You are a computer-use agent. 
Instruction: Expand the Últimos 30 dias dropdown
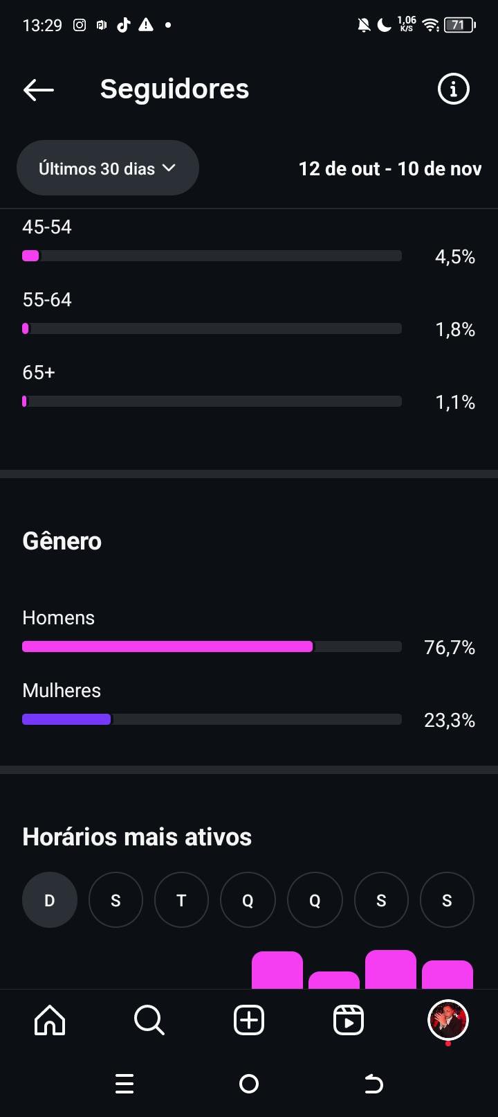pos(108,168)
